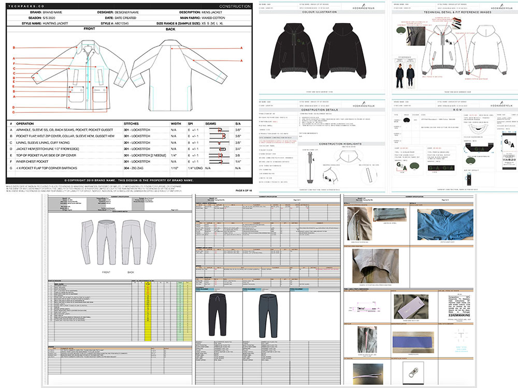518x388 pixels.
Task: Click the CONSTRUCTION title in the black header
Action: pyautogui.click(x=234, y=6)
